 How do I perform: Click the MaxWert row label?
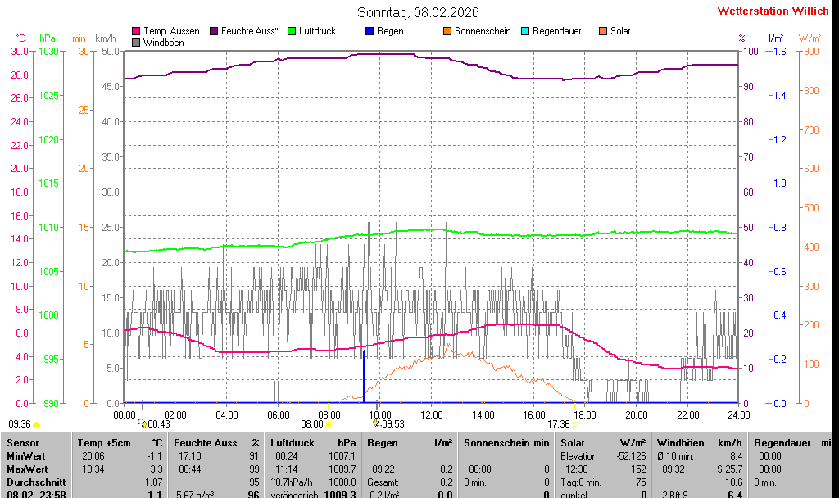tap(26, 469)
